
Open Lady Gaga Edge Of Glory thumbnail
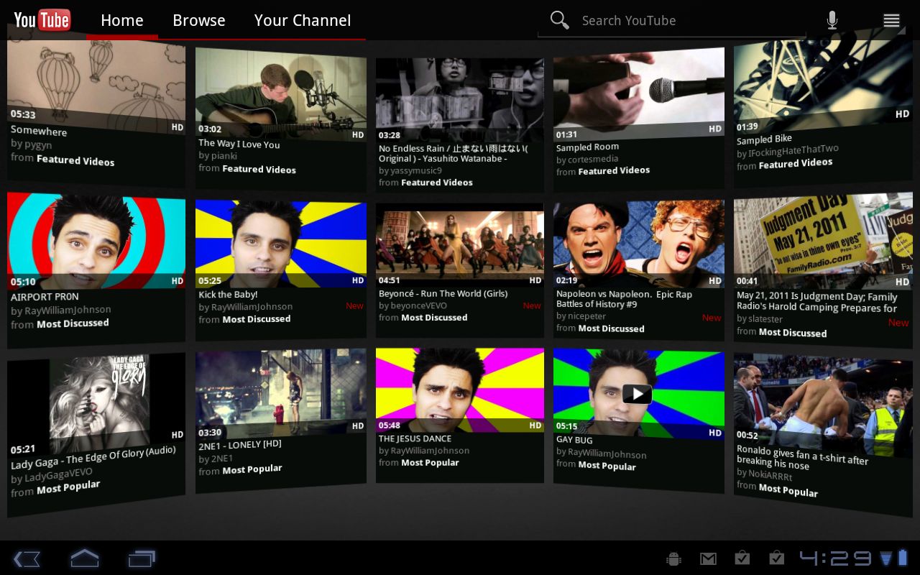pyautogui.click(x=96, y=405)
